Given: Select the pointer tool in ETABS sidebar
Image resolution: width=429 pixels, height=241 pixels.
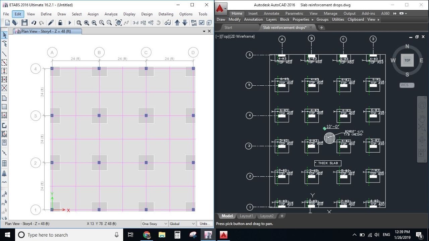Looking at the screenshot, I should click(x=4, y=35).
